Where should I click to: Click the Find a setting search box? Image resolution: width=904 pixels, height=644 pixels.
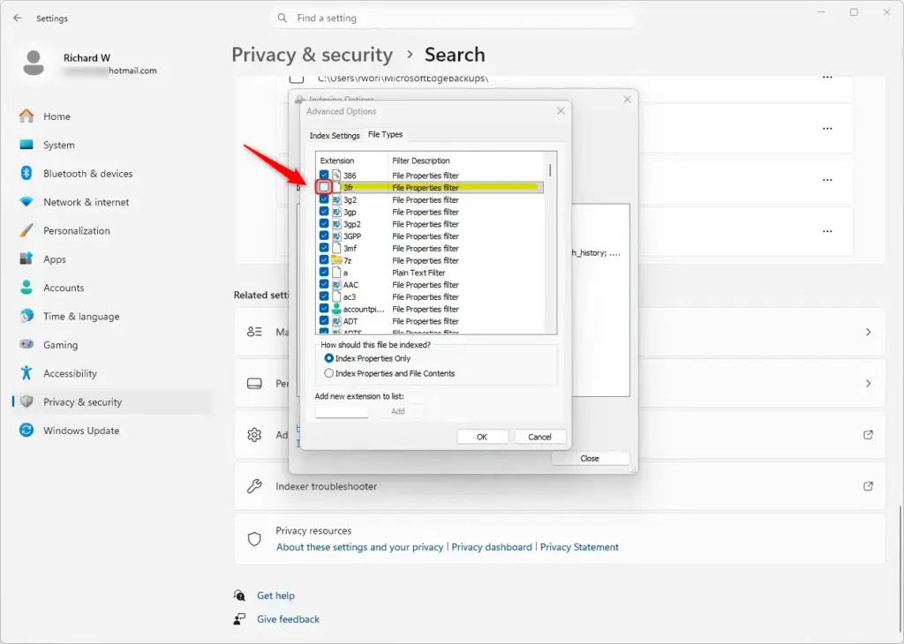[x=453, y=18]
